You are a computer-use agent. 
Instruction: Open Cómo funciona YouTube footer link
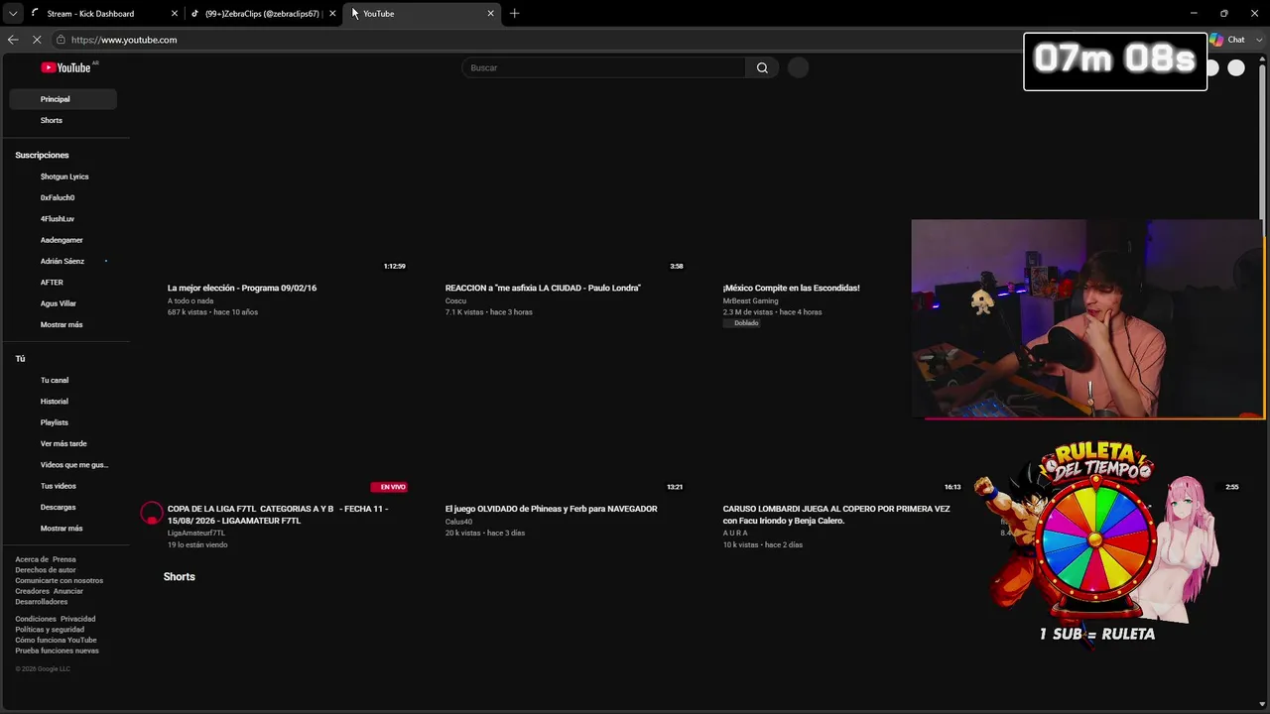point(56,641)
